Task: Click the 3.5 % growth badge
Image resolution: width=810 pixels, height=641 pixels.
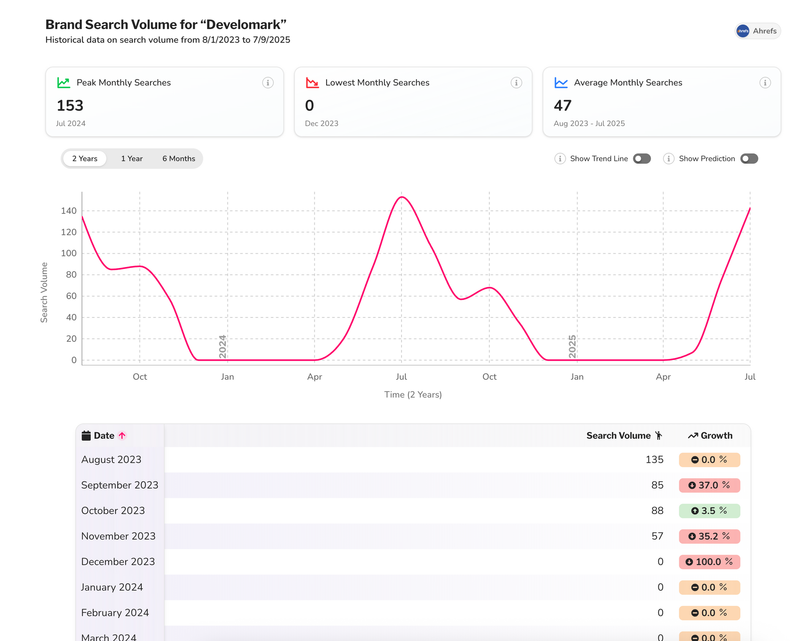Action: (710, 511)
